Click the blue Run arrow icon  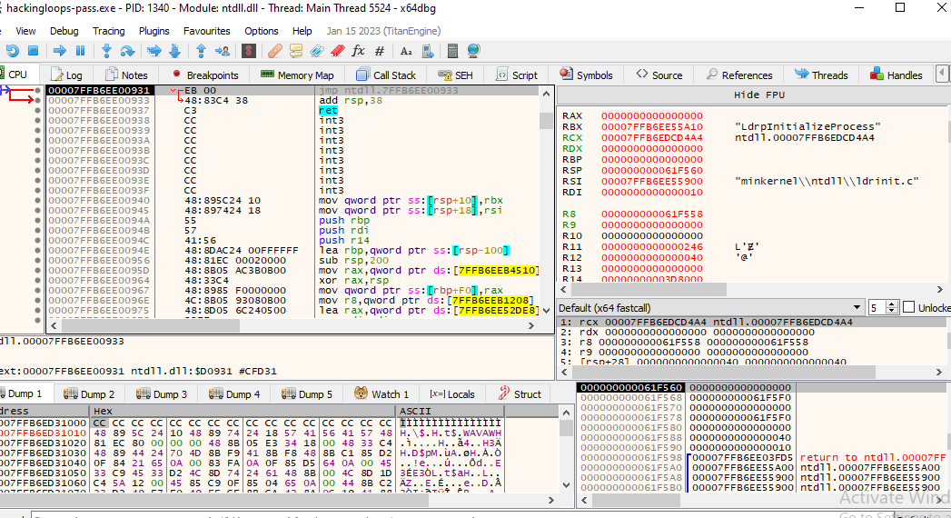click(x=61, y=51)
